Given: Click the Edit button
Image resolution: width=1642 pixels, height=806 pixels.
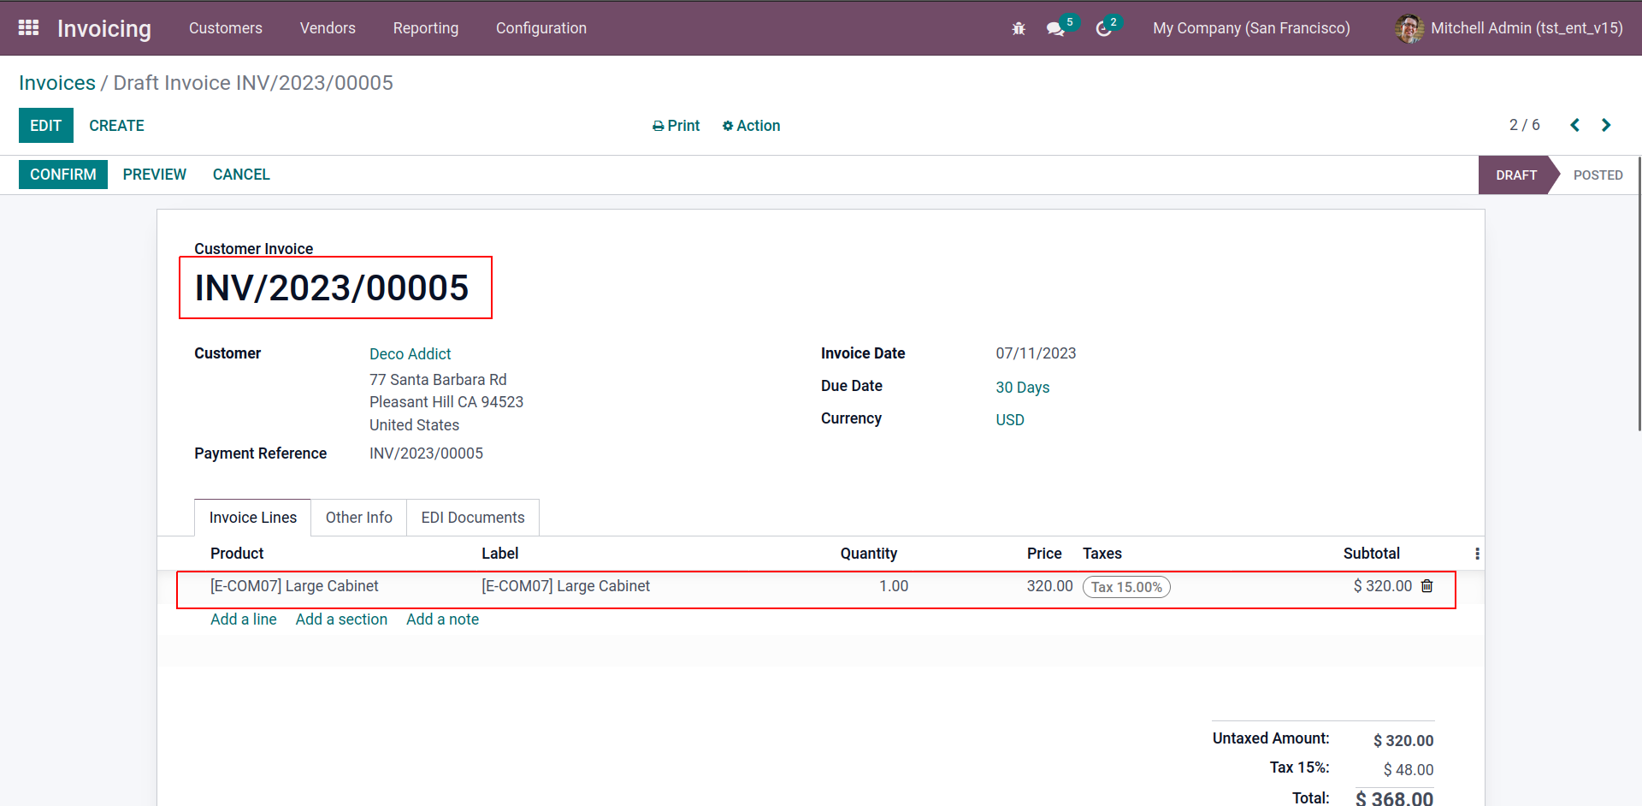Looking at the screenshot, I should click(46, 126).
